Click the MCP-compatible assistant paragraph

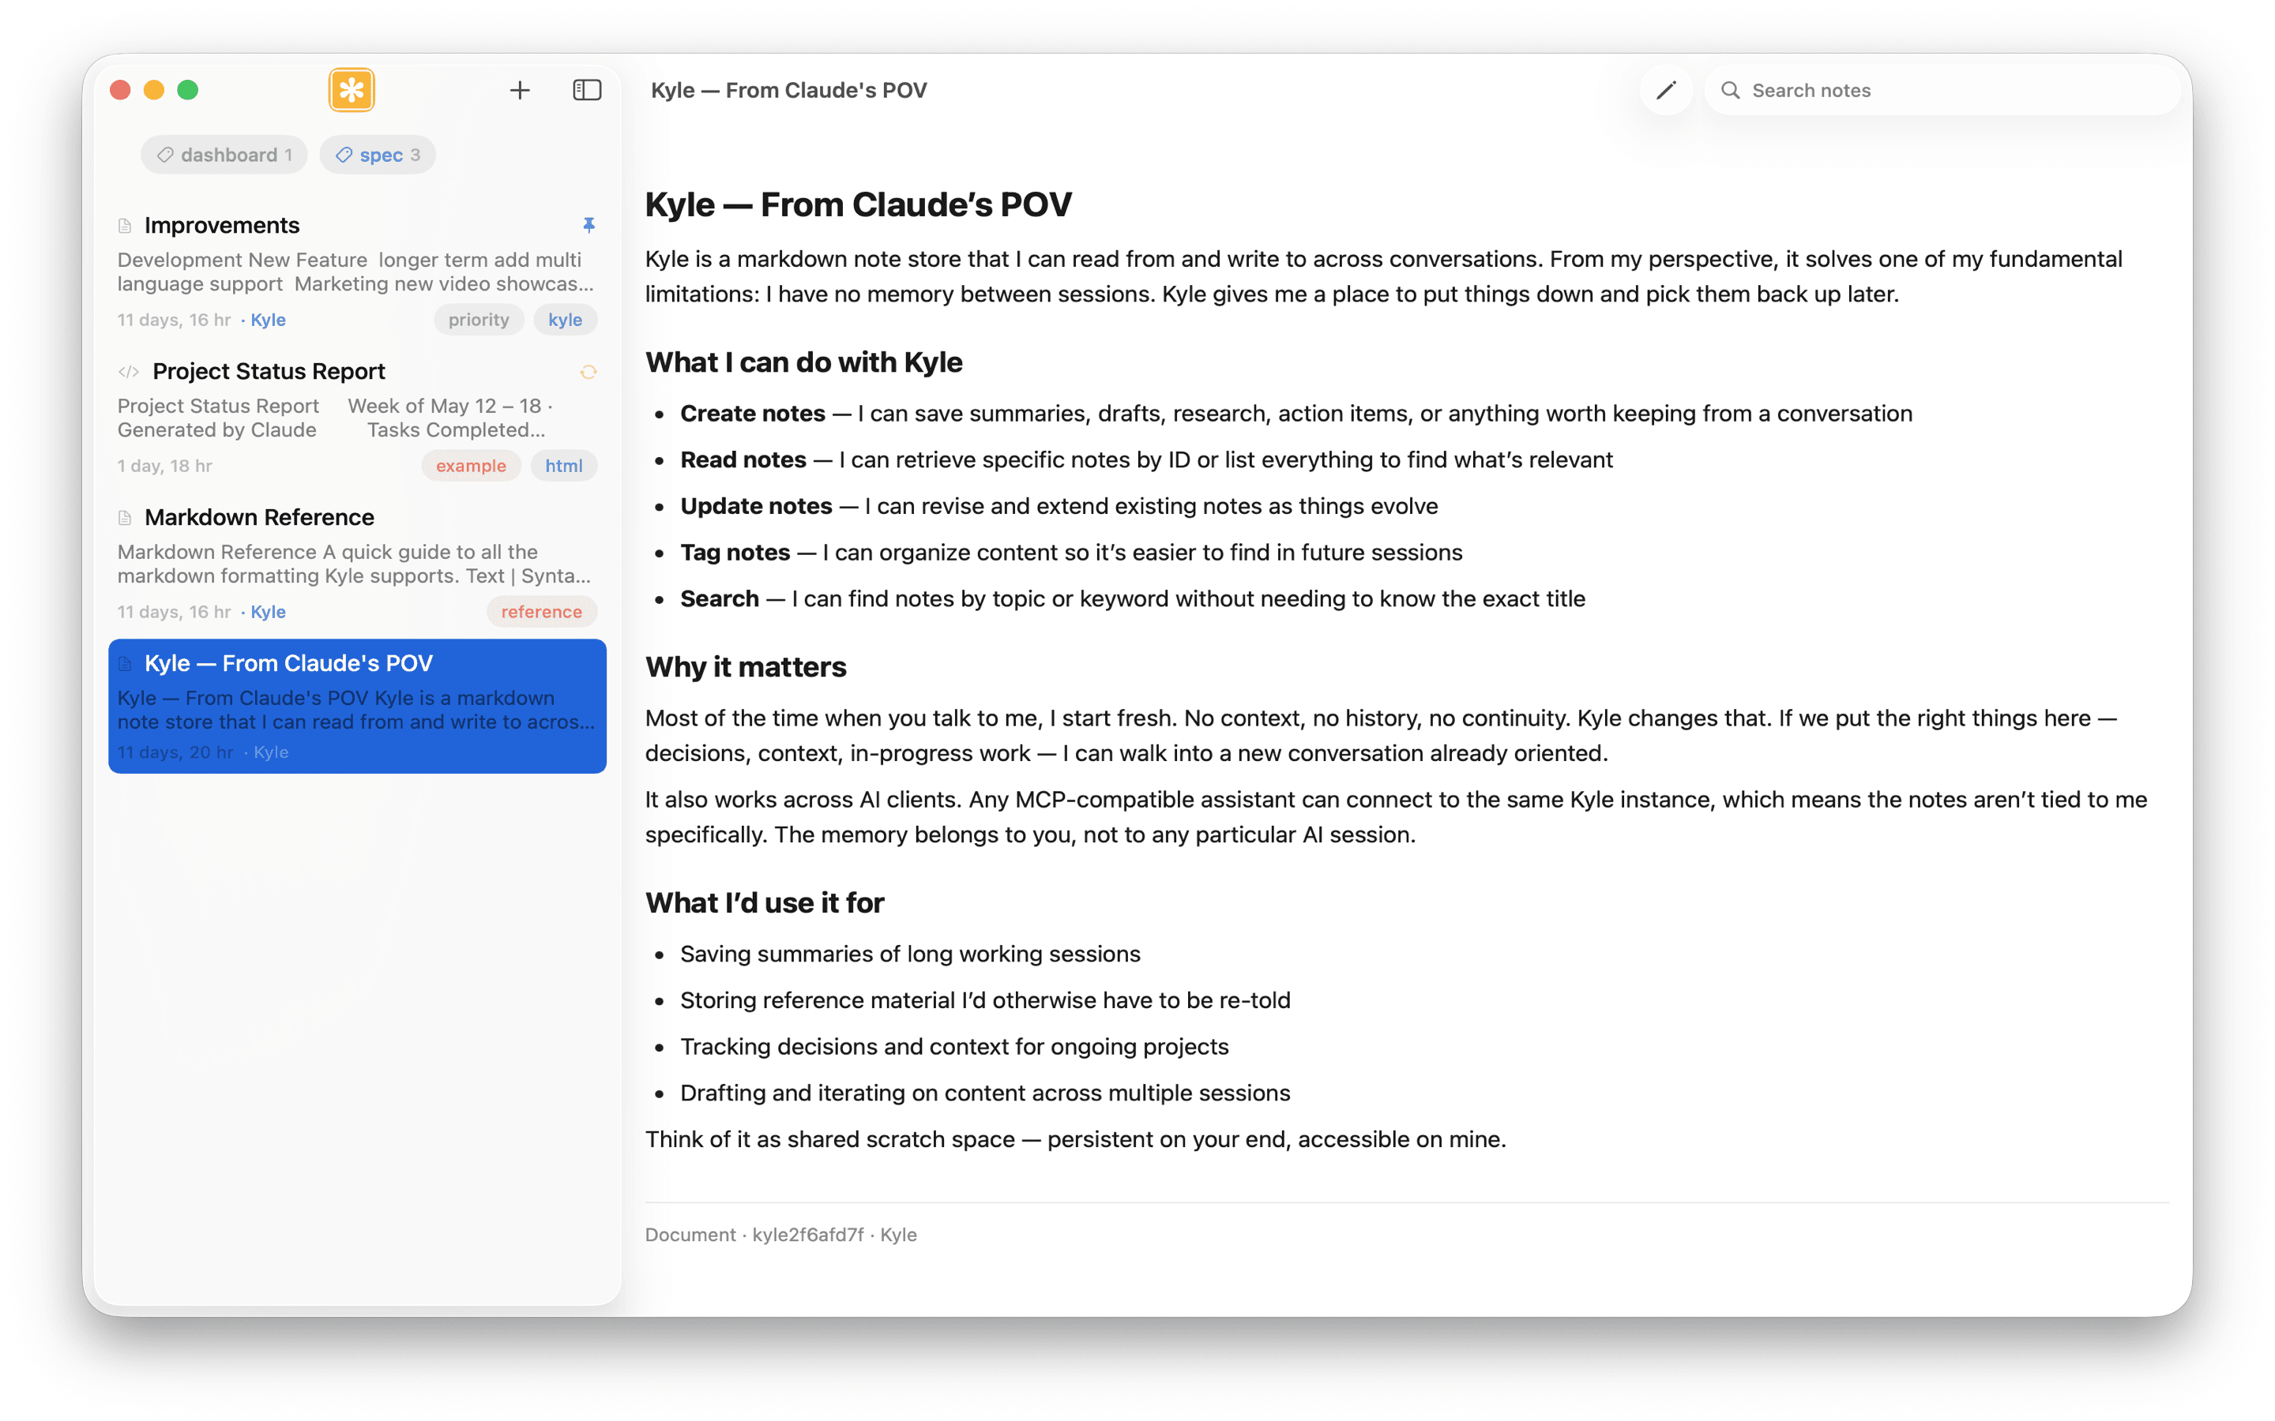coord(1396,817)
